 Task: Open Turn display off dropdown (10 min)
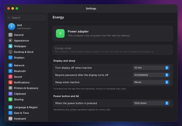[151, 68]
